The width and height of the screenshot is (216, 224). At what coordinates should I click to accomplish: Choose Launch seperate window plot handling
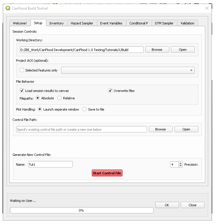pos(40,109)
